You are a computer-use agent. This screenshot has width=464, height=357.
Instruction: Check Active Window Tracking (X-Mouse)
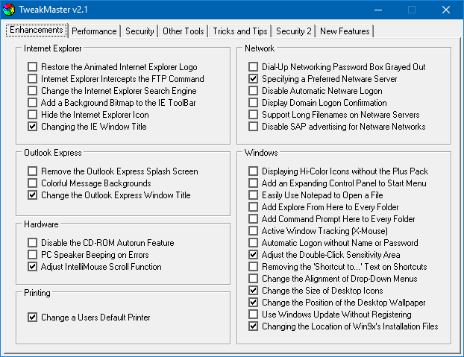[254, 231]
